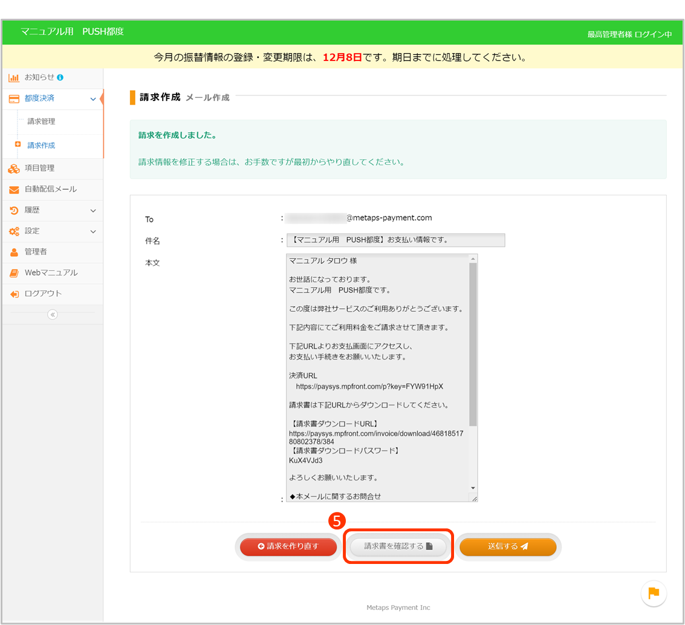Select 請求作成 in the sidebar submenu
The image size is (685, 625).
pos(41,146)
